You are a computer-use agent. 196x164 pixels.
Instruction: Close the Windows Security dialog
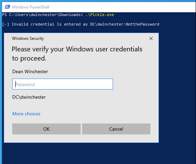click(x=151, y=38)
